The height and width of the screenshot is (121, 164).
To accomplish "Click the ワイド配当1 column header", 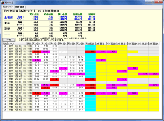I will (x=101, y=44).
